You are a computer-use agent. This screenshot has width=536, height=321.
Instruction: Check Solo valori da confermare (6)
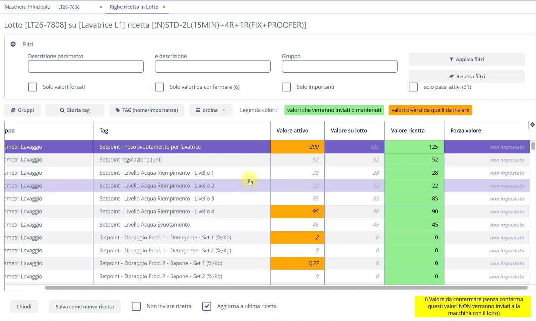[x=159, y=87]
